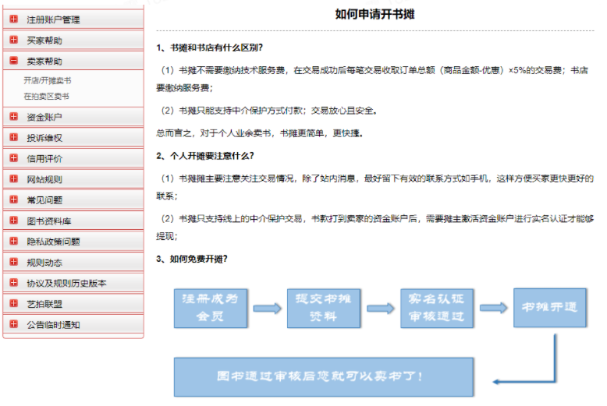Viewport: 607px width, 406px height.
Task: Click the 提交书摊资料 flowchart box
Action: [x=324, y=308]
